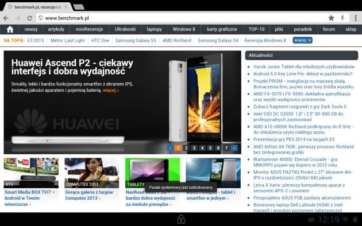Open the artykuły section
The height and width of the screenshot is (226, 362).
click(x=56, y=29)
